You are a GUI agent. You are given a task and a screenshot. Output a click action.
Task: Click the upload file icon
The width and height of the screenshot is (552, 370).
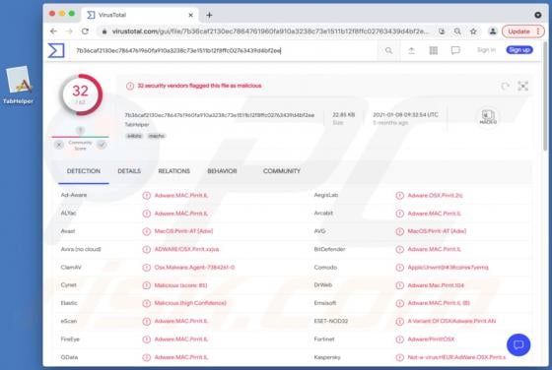411,50
